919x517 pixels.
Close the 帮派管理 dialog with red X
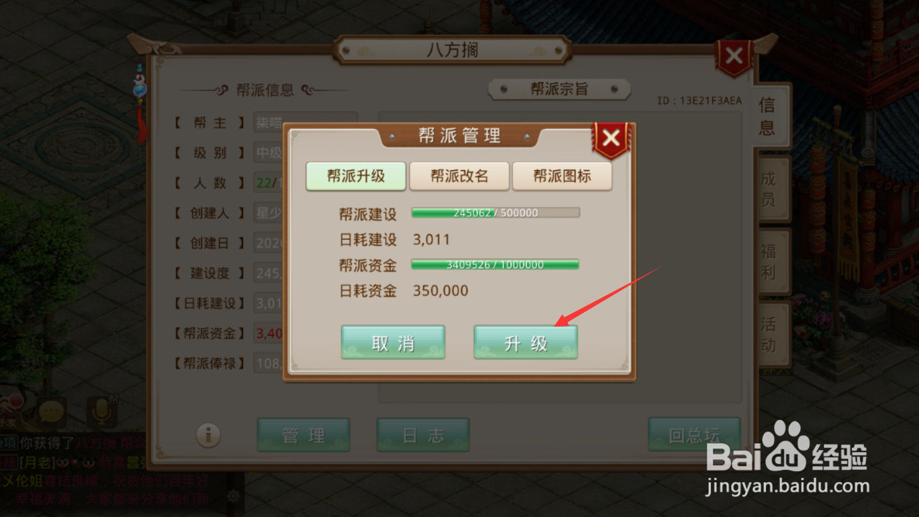[611, 138]
